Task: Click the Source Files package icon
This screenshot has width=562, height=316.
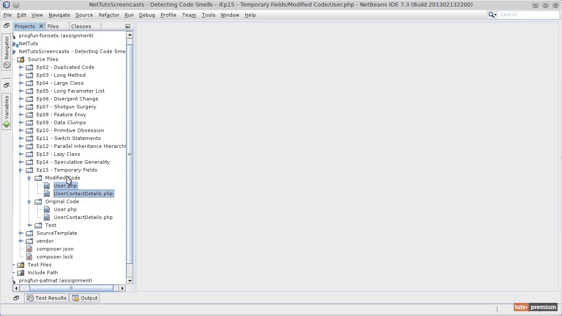Action: [x=21, y=59]
